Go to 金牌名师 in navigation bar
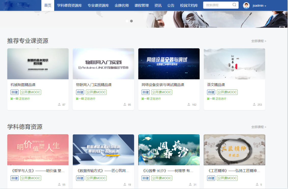The image size is (288, 189). tap(122, 5)
